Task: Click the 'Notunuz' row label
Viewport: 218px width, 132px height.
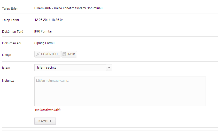Action: pyautogui.click(x=8, y=81)
